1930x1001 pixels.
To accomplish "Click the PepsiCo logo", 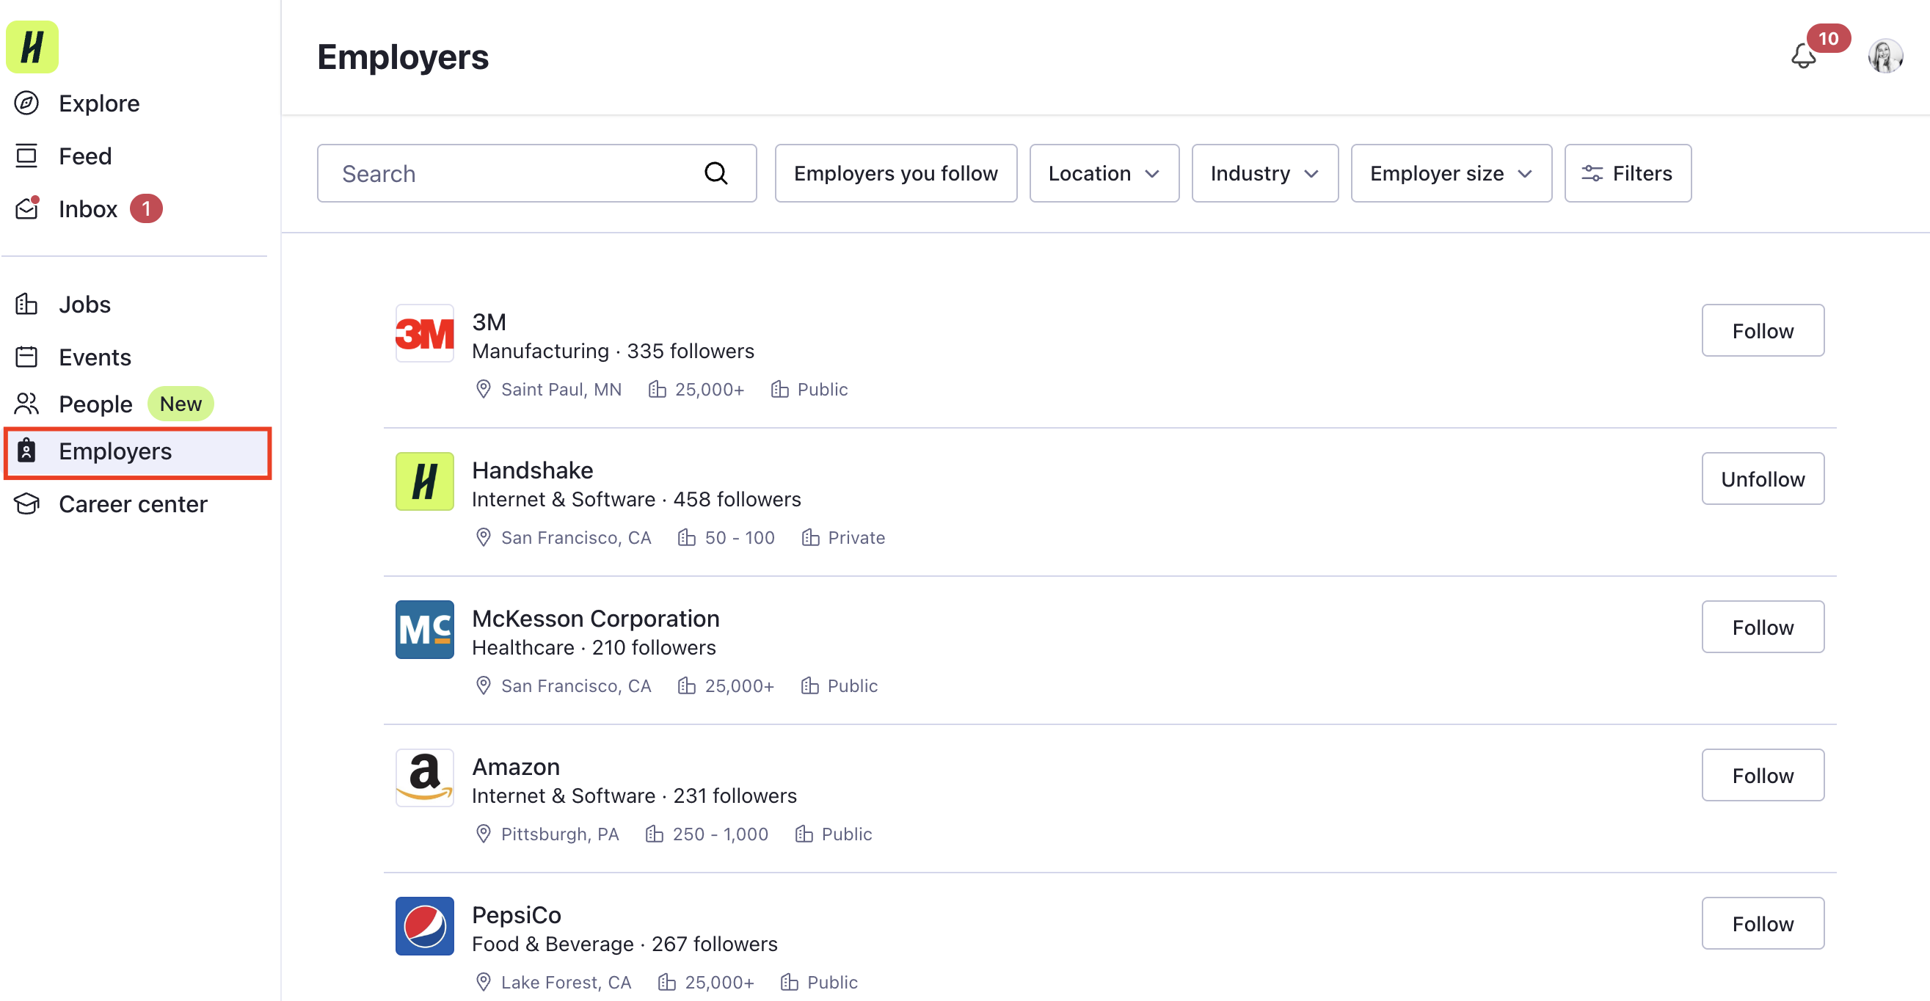I will point(425,927).
